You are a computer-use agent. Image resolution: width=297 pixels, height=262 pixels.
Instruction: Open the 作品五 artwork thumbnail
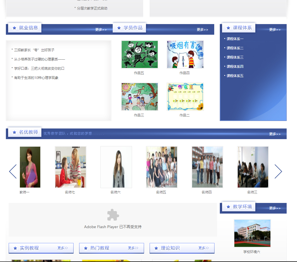140,54
